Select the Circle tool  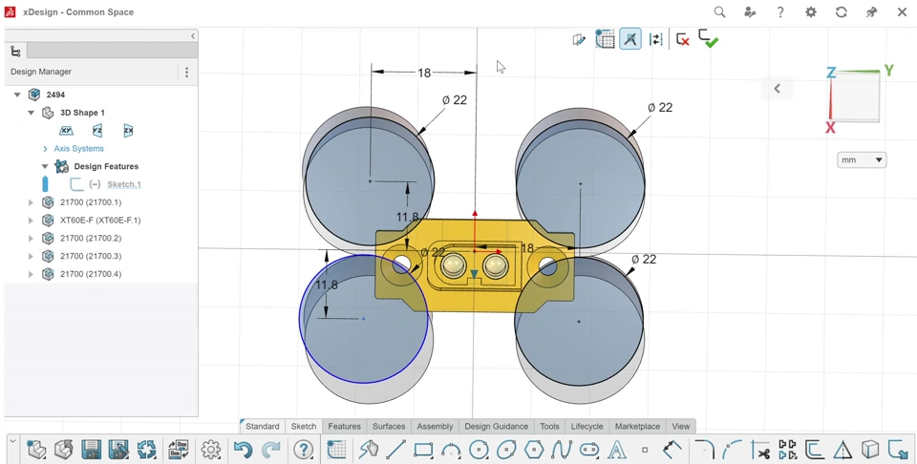479,450
